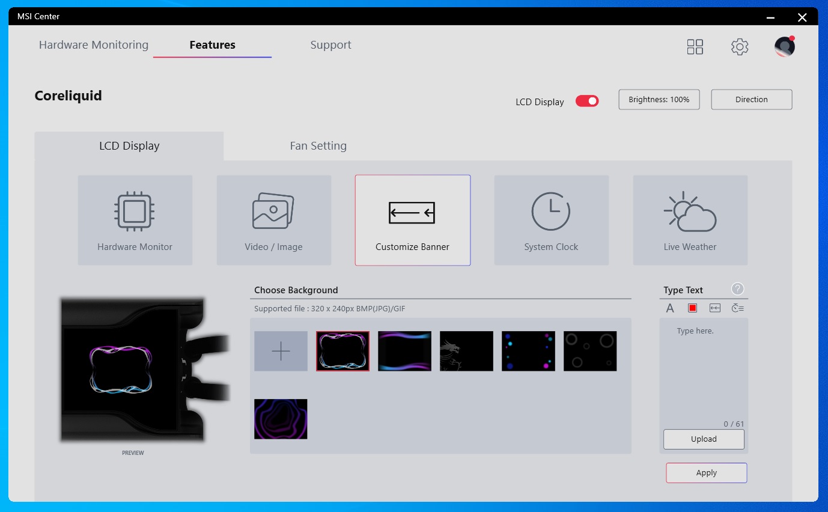
Task: Open MSI Center settings gear
Action: click(739, 47)
